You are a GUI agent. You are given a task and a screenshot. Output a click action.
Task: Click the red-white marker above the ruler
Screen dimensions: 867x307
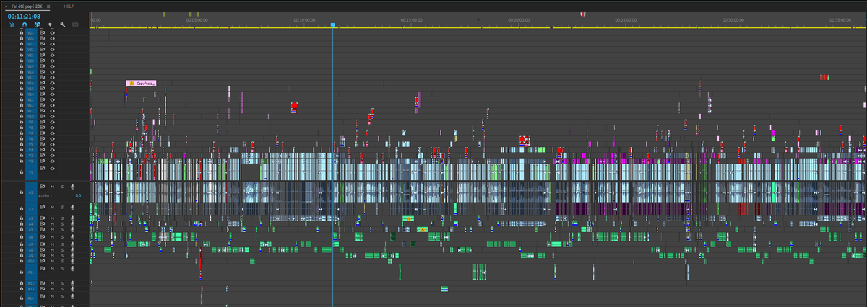[583, 14]
